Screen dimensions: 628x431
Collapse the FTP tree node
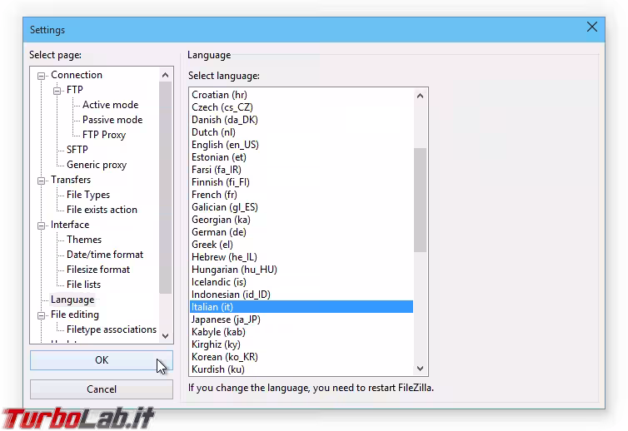[57, 90]
